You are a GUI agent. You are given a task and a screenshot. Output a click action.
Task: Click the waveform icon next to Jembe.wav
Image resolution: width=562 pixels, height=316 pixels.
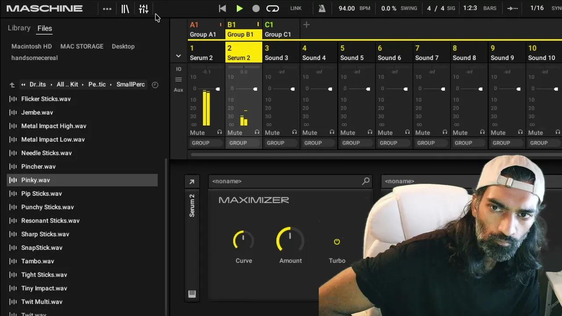coord(13,112)
